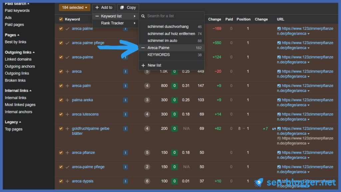Viewport: 341px width, 192px height.
Task: Click the plus icon beside areca palm
Action: pos(67,86)
